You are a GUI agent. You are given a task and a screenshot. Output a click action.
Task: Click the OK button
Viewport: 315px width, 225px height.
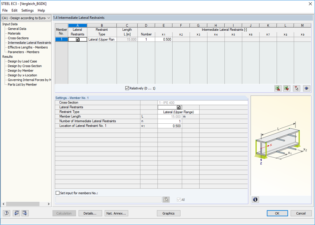pos(277,213)
